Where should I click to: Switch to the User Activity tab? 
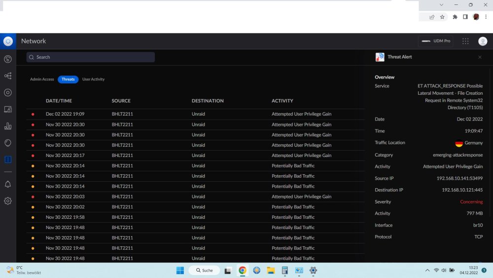(x=93, y=79)
